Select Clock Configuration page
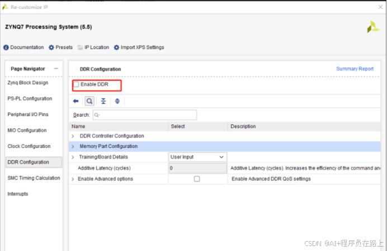This screenshot has height=251, width=387. 29,146
